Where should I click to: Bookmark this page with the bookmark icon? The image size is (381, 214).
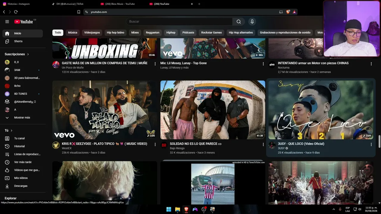pyautogui.click(x=79, y=12)
